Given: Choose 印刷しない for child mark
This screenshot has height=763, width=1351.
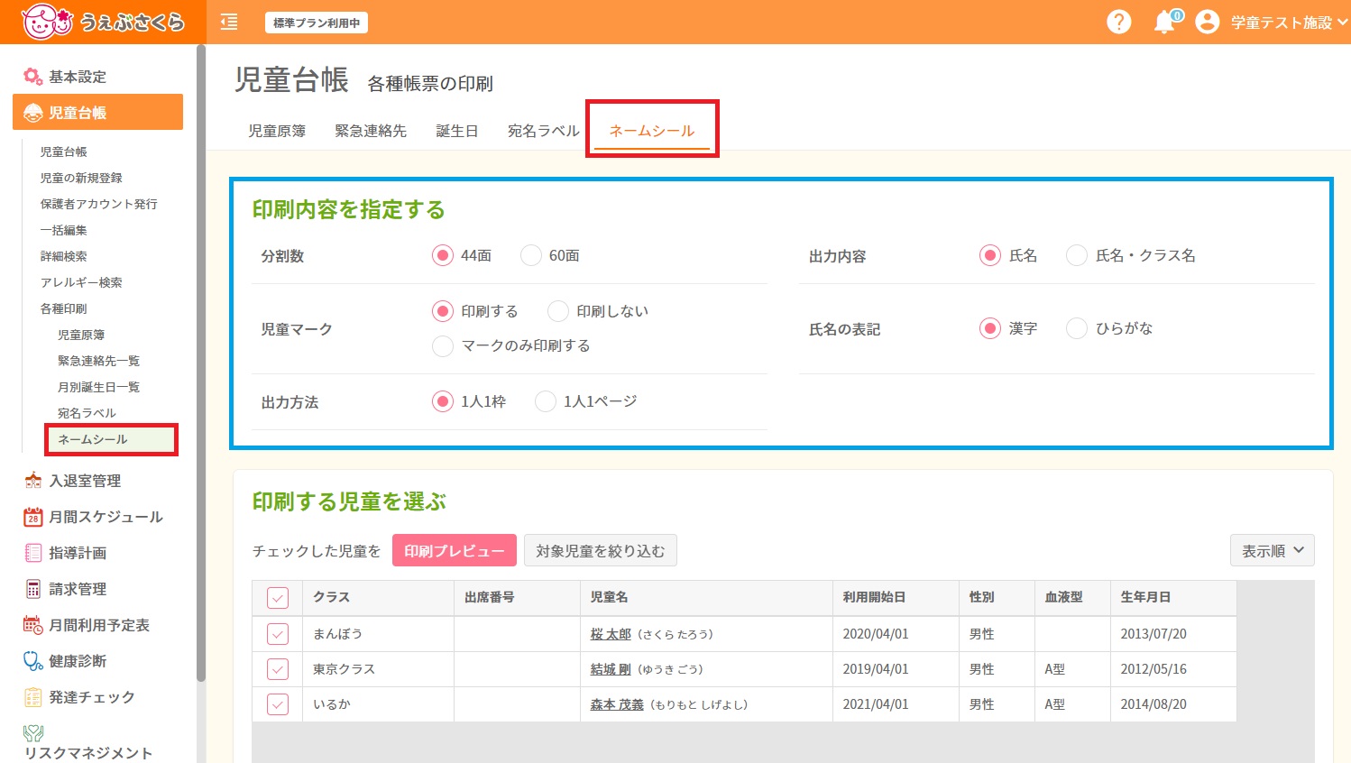Looking at the screenshot, I should [558, 311].
